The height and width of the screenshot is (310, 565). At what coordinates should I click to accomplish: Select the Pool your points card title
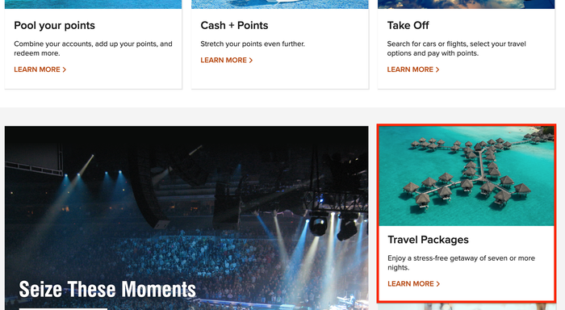coord(54,26)
